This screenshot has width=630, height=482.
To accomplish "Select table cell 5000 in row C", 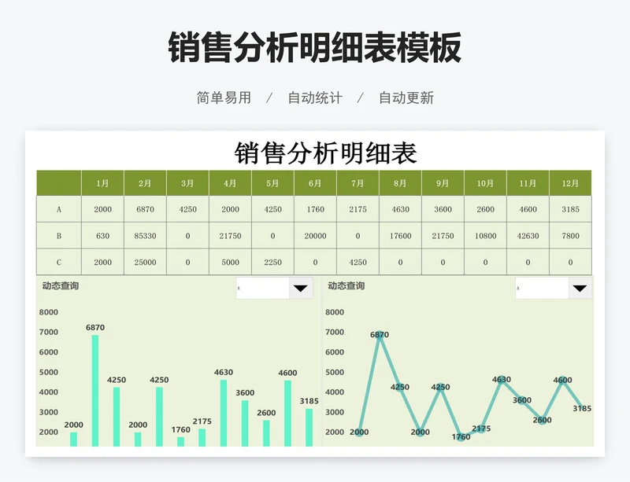I will tap(230, 262).
